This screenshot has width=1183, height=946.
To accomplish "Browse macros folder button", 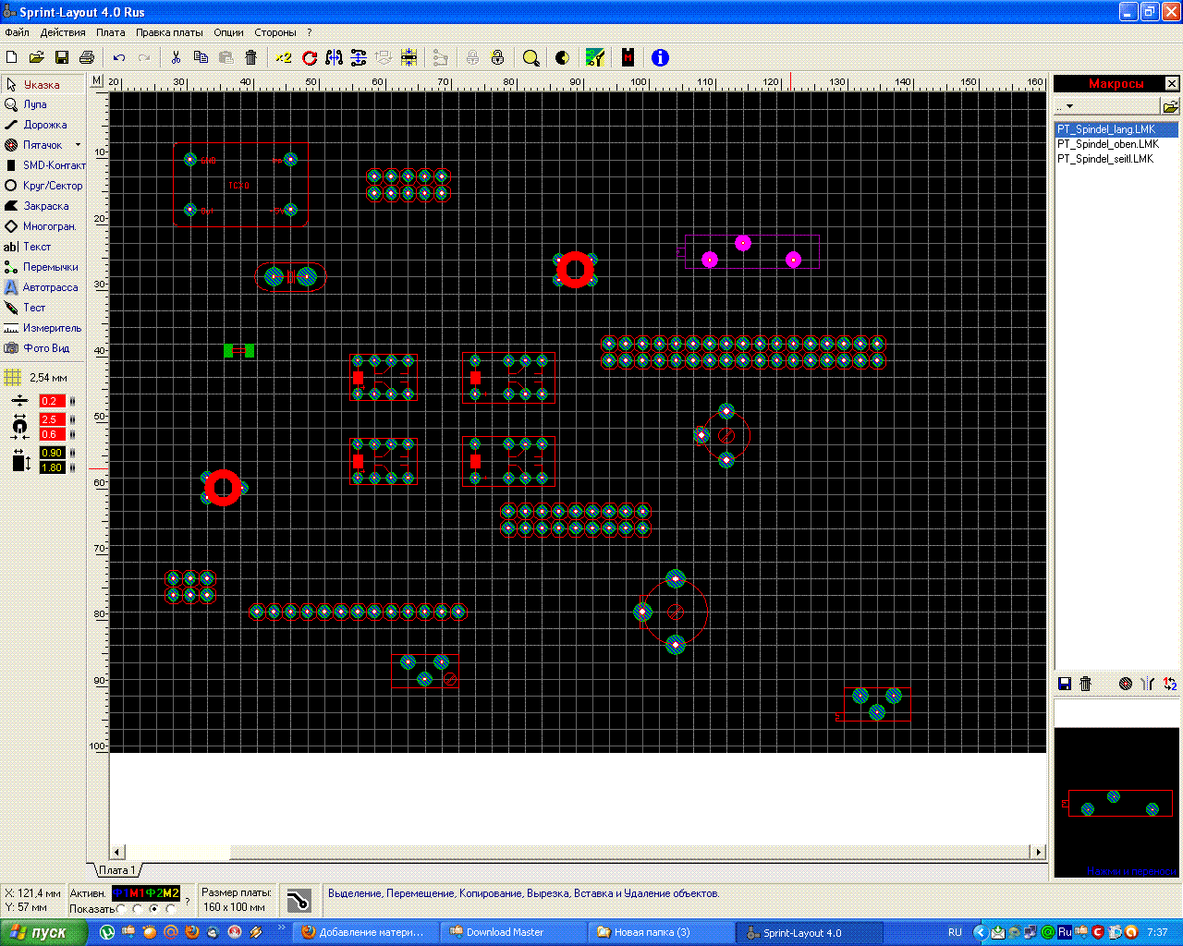I will 1171,106.
